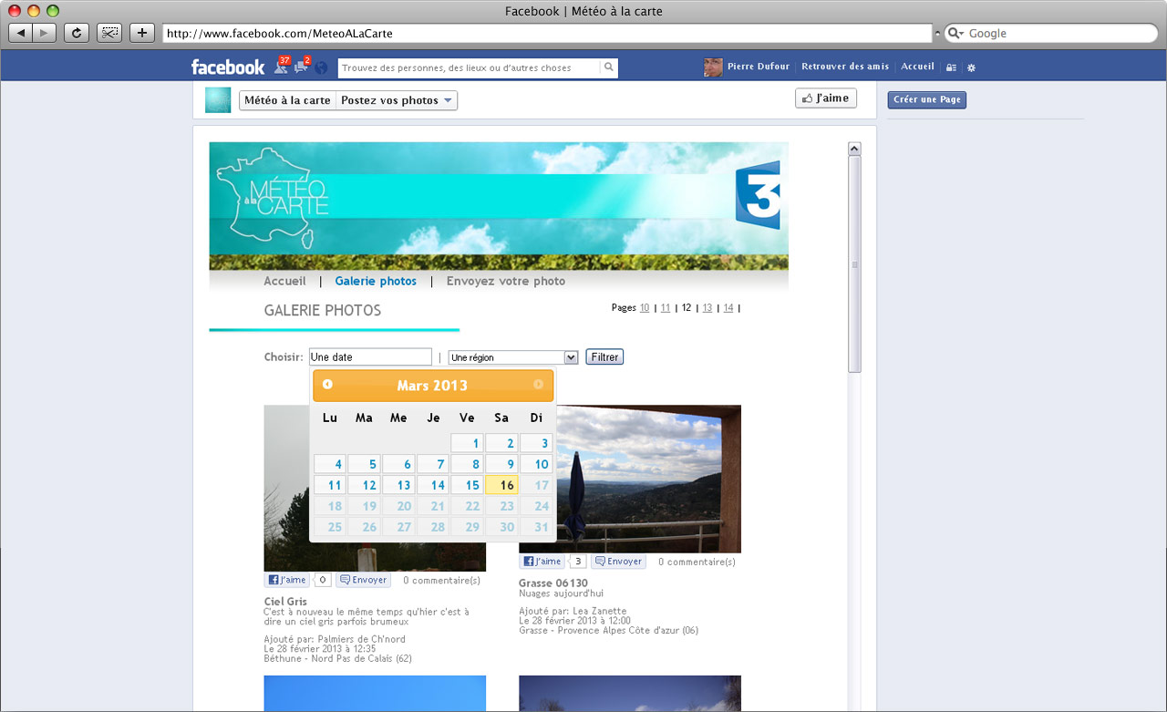Click the France 3 logo in banner

758,195
